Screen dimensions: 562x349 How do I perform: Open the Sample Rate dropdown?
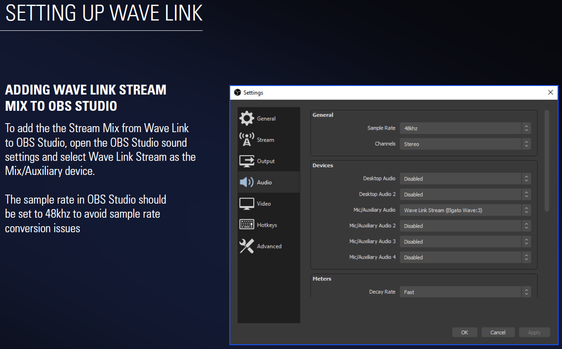(x=465, y=128)
